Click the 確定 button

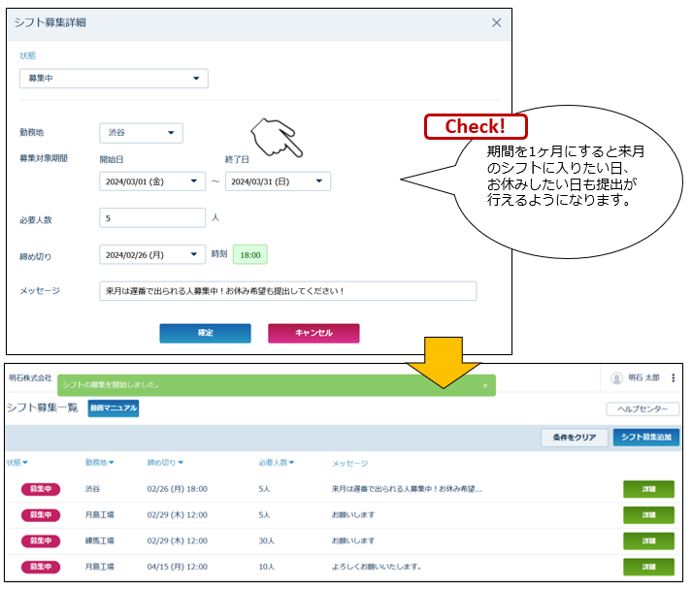pos(205,333)
